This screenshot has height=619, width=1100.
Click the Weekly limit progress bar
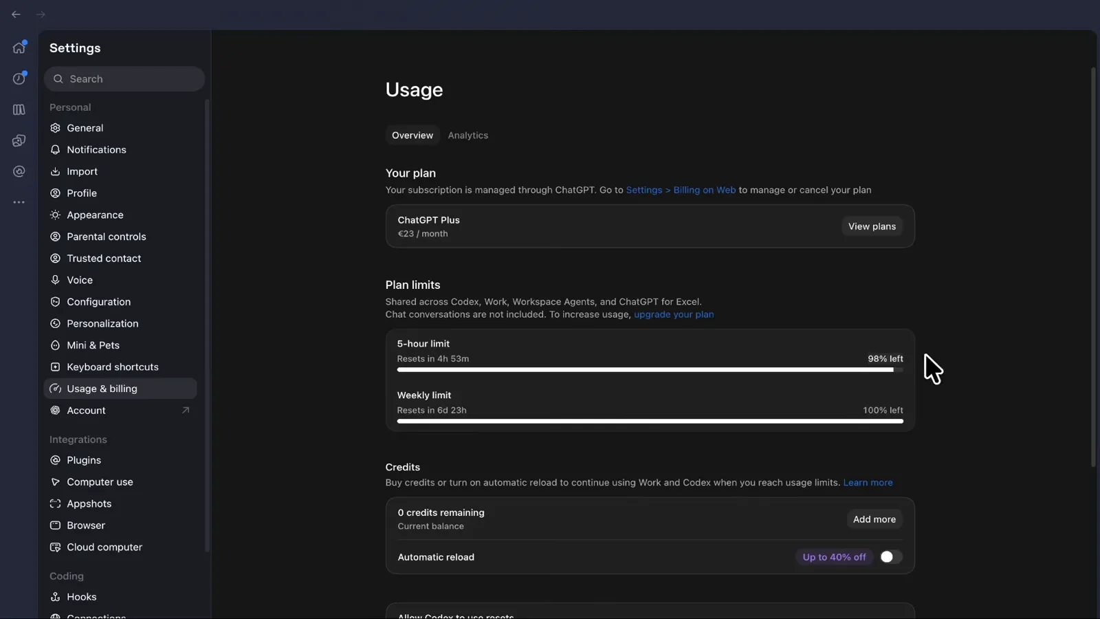point(650,422)
